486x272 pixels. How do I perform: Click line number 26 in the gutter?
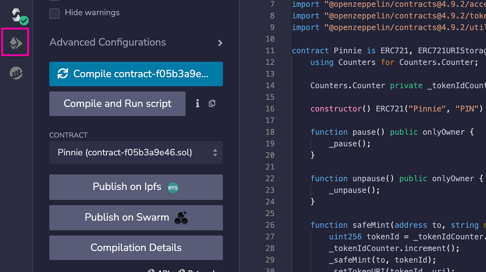270,225
